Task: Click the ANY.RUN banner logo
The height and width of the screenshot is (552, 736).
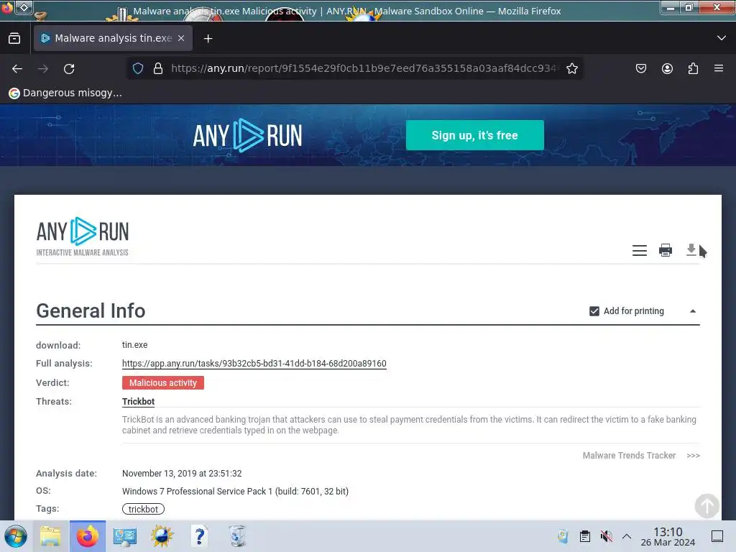Action: pos(247,135)
